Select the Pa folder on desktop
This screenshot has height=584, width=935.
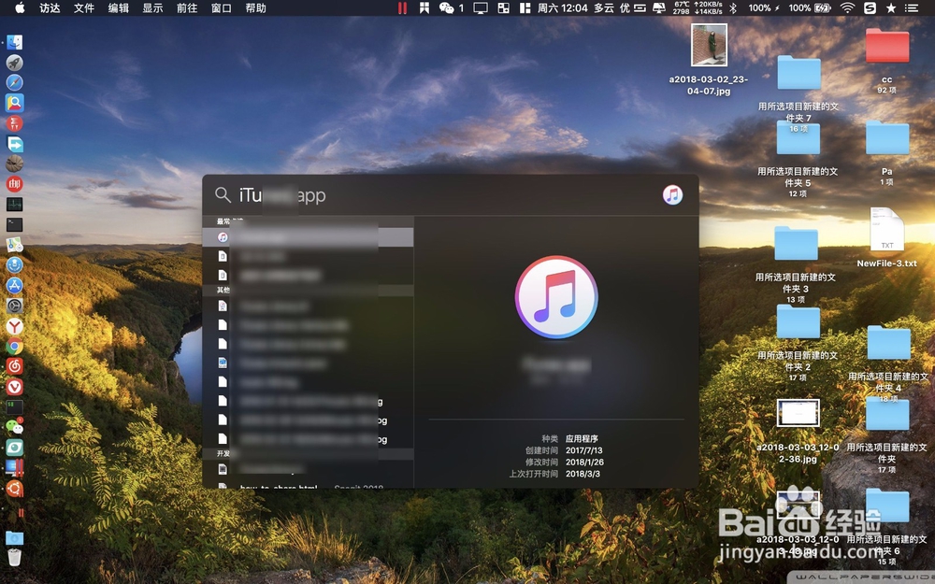point(886,136)
